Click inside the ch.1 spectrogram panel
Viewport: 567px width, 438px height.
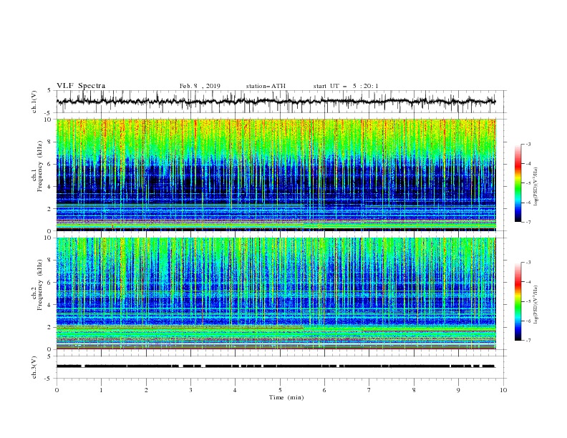pyautogui.click(x=276, y=175)
